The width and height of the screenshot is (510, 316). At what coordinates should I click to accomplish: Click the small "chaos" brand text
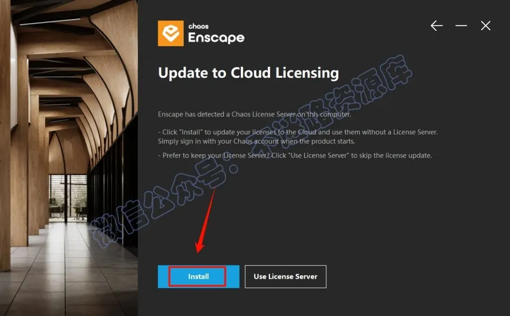pos(198,26)
